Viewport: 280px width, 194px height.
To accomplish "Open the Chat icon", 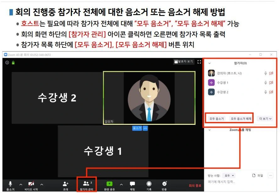I will tap(132, 183).
